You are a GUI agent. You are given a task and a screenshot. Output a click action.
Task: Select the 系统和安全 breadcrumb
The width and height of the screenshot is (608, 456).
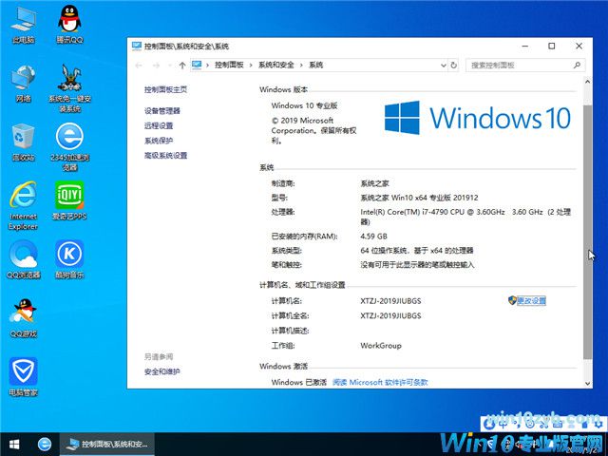click(276, 65)
